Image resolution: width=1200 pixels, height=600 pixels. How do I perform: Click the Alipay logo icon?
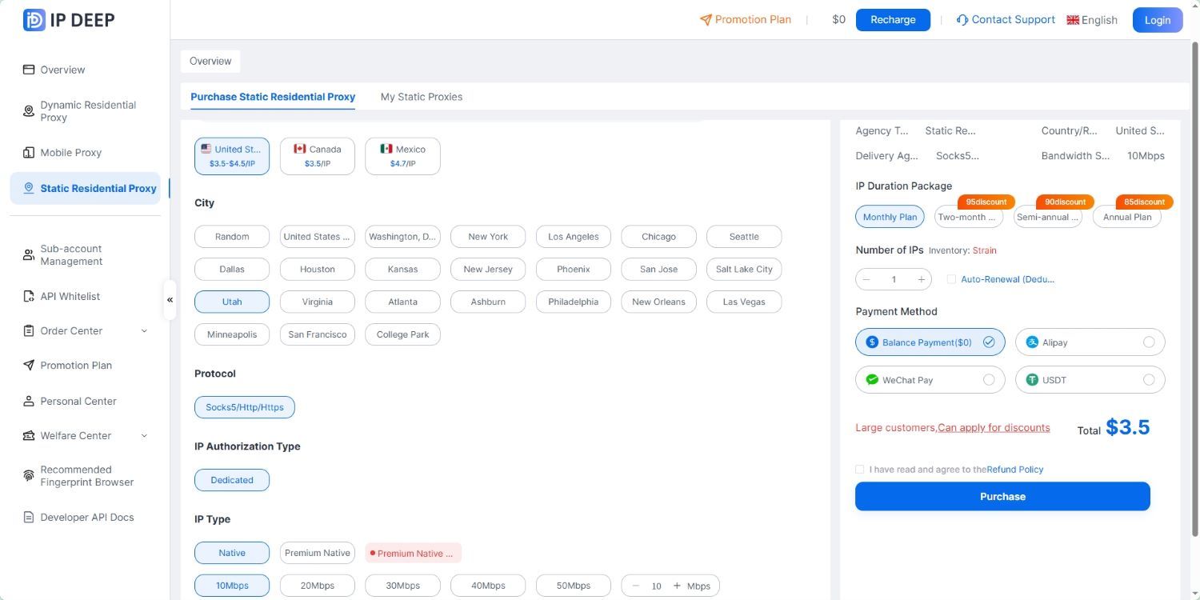click(x=1033, y=342)
